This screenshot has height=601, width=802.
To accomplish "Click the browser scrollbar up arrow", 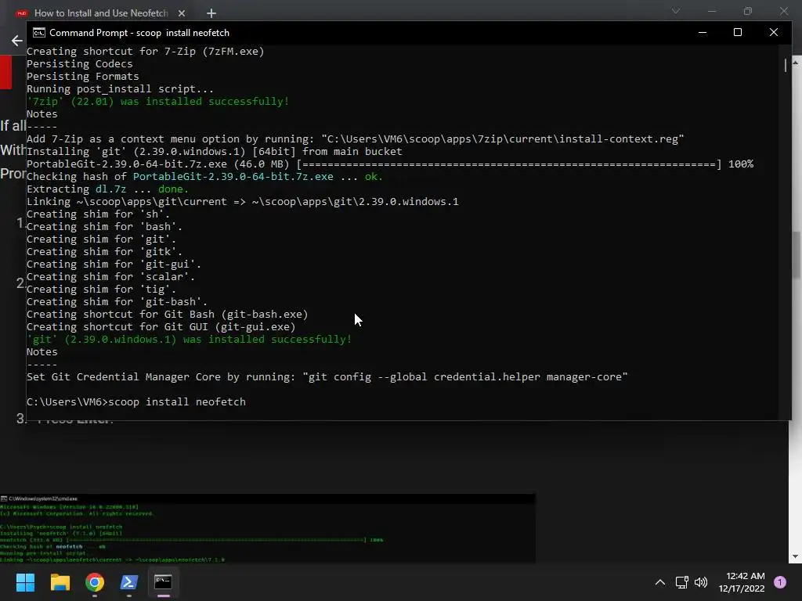I will (796, 63).
